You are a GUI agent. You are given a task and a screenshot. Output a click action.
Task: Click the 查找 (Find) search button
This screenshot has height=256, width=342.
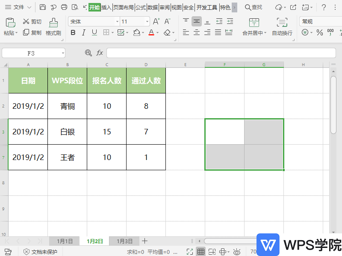point(254,7)
